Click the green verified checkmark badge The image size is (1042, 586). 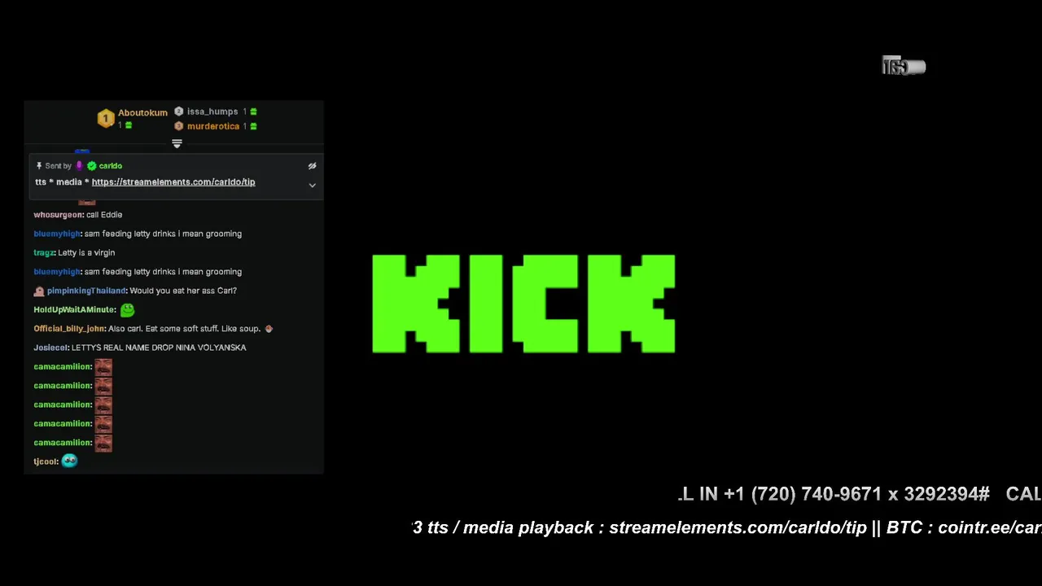coord(91,166)
